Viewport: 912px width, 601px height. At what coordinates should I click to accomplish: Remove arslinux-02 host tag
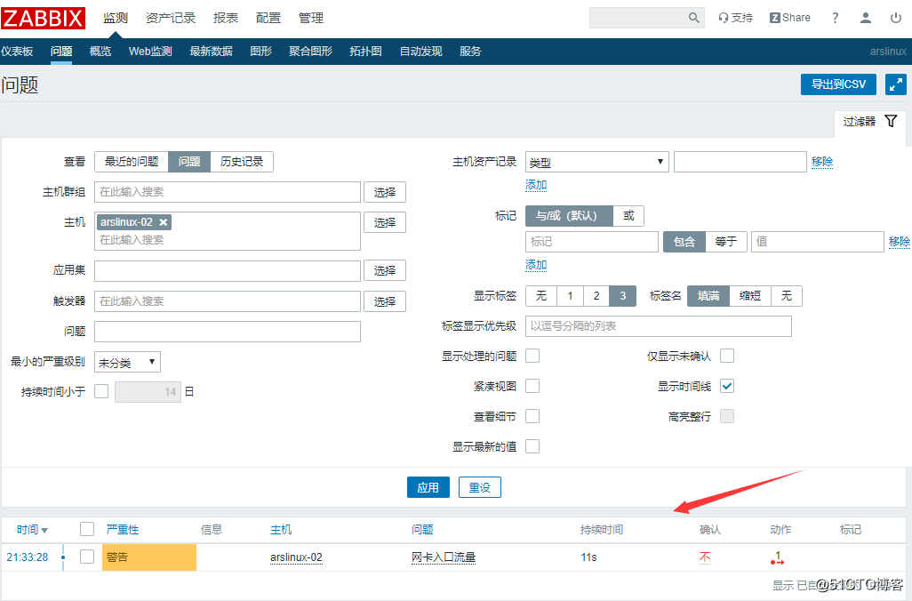point(164,222)
